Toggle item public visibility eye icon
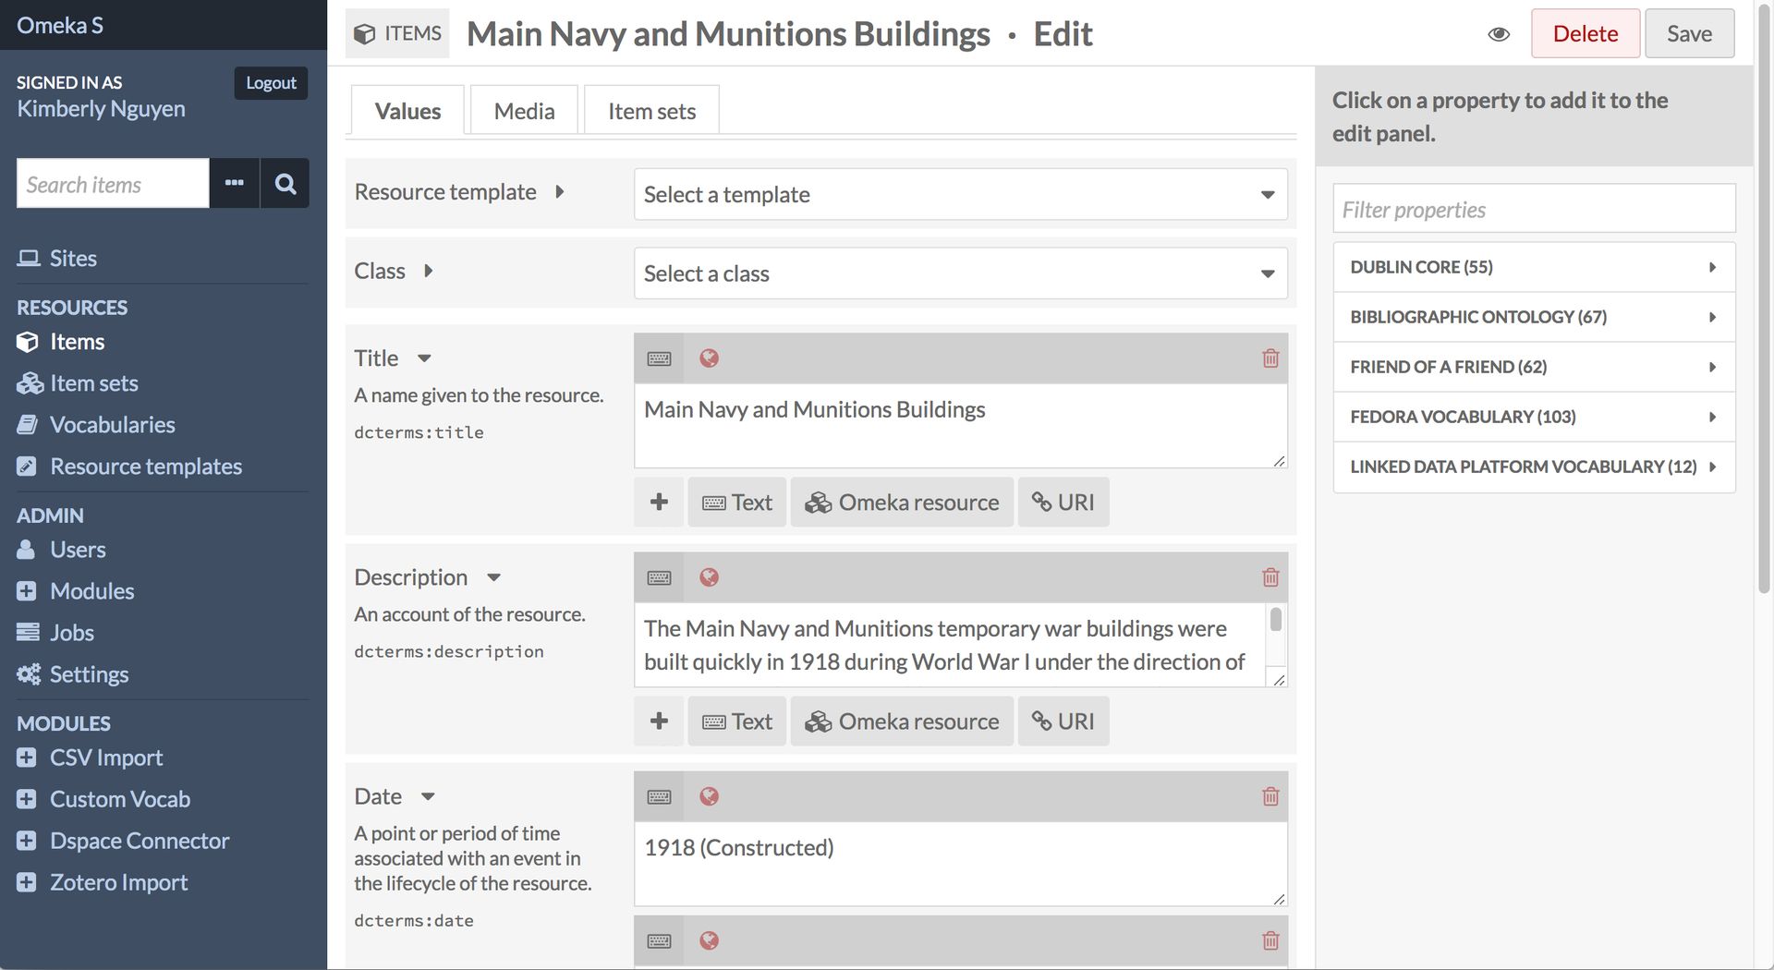 1499,34
